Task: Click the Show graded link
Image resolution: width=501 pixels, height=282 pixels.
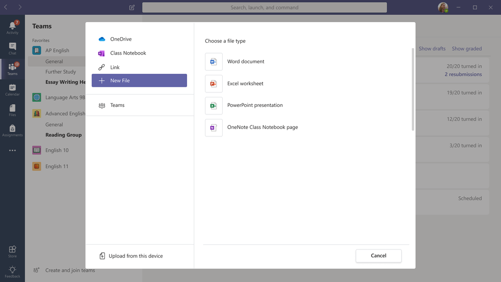Action: [466, 49]
